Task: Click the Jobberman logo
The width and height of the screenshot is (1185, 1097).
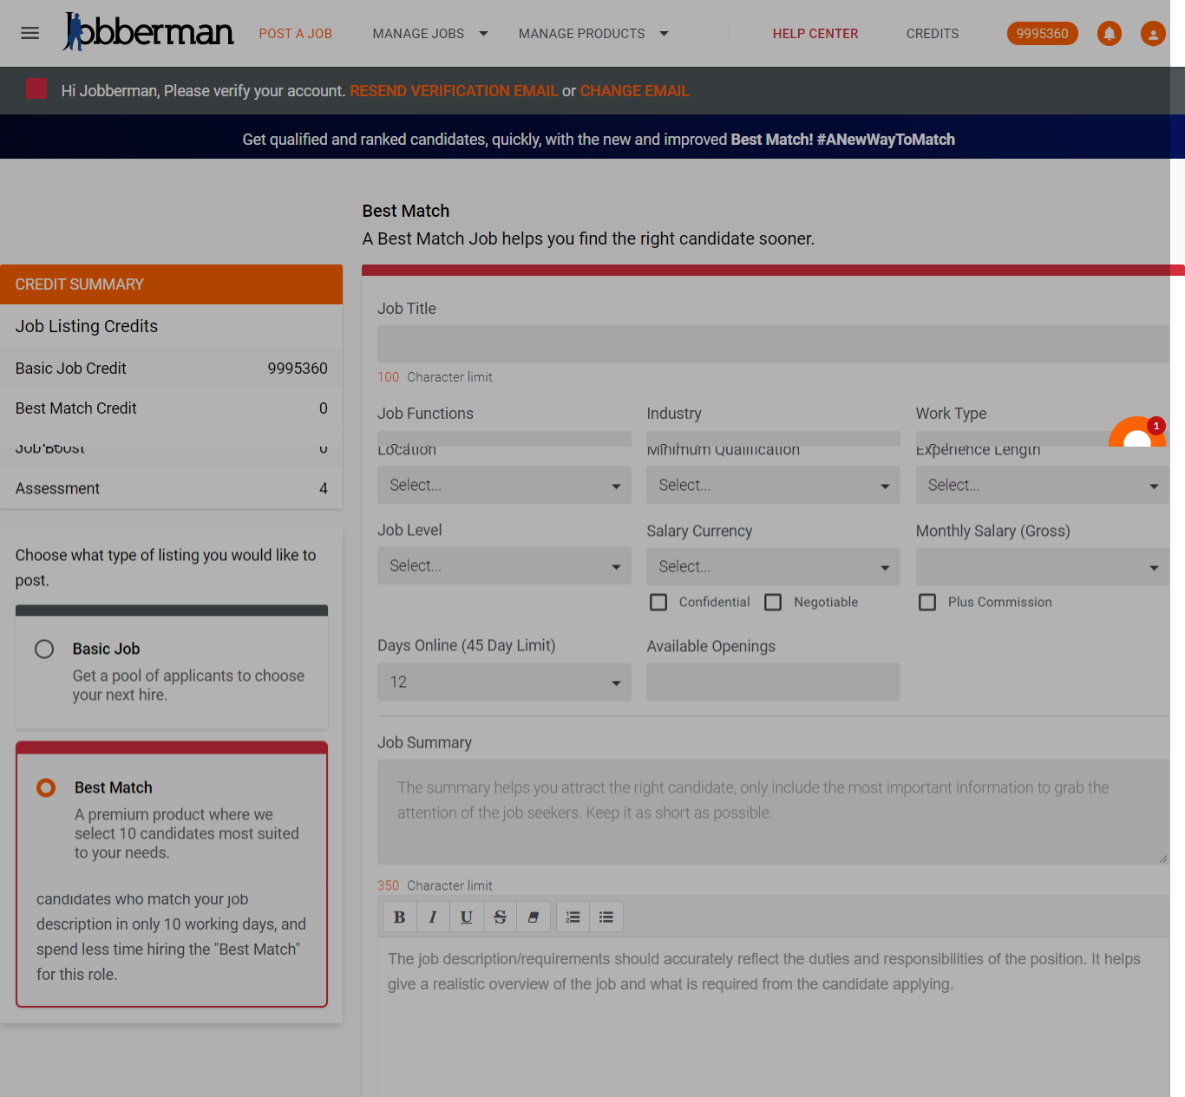Action: (x=148, y=32)
